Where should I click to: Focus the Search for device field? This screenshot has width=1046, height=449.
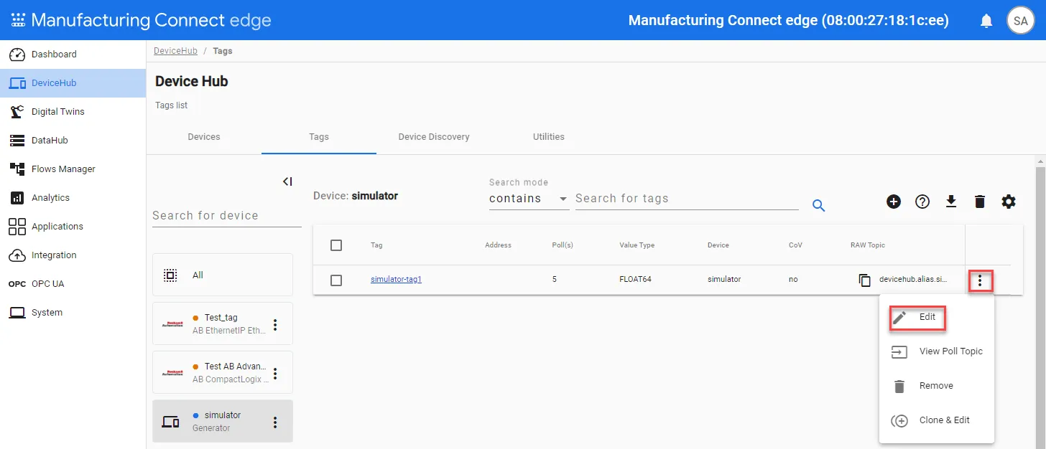click(227, 216)
